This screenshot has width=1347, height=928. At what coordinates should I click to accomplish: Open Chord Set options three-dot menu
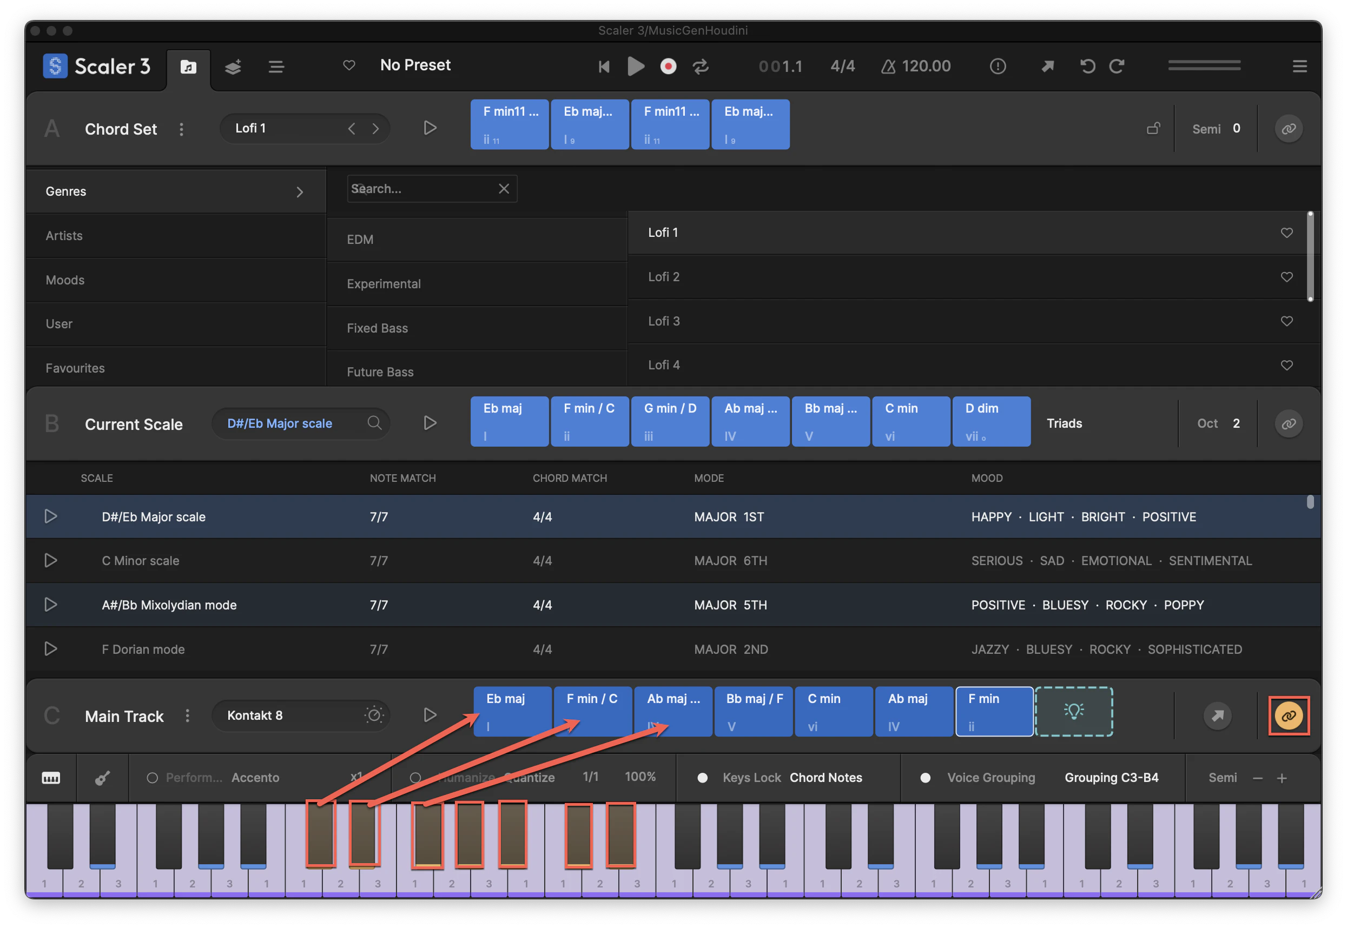tap(181, 129)
